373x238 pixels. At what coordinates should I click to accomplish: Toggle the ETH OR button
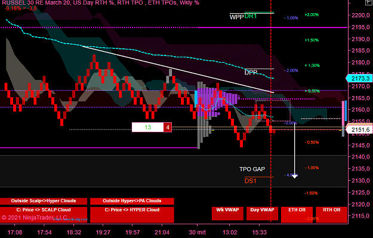point(297,215)
